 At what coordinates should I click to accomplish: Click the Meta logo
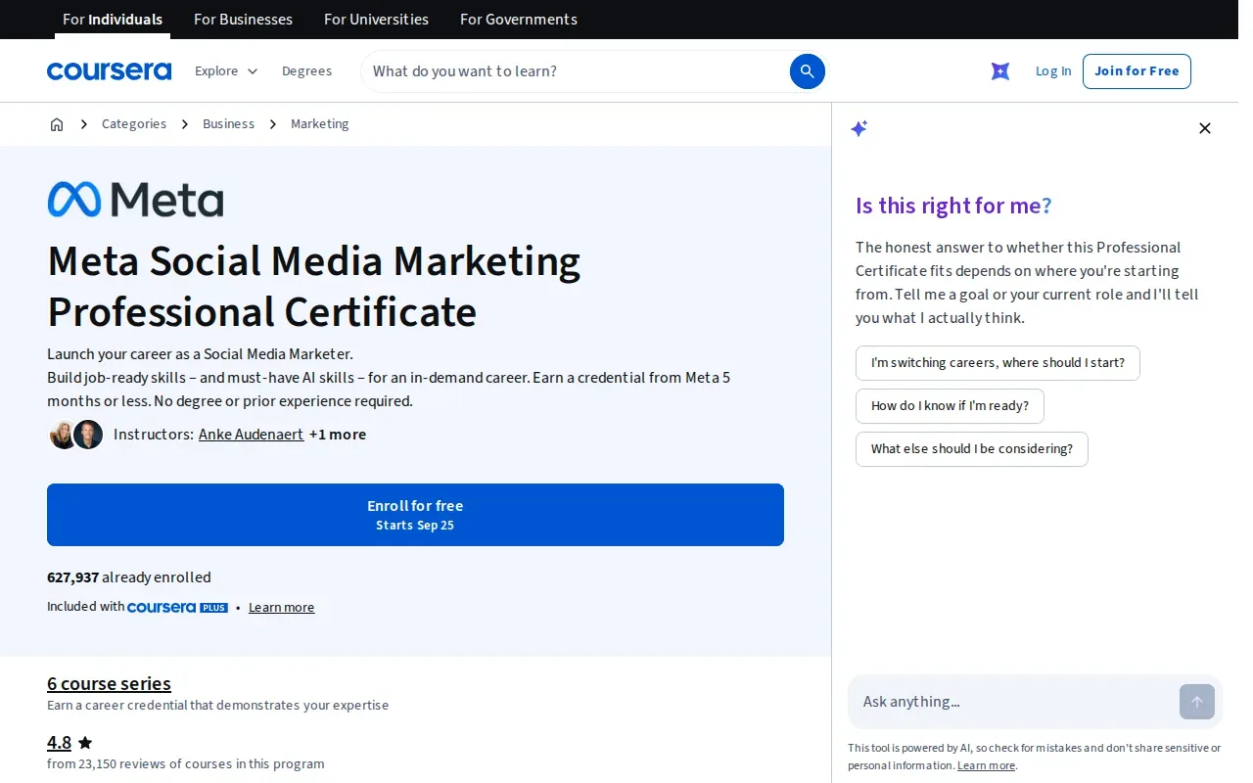point(135,199)
